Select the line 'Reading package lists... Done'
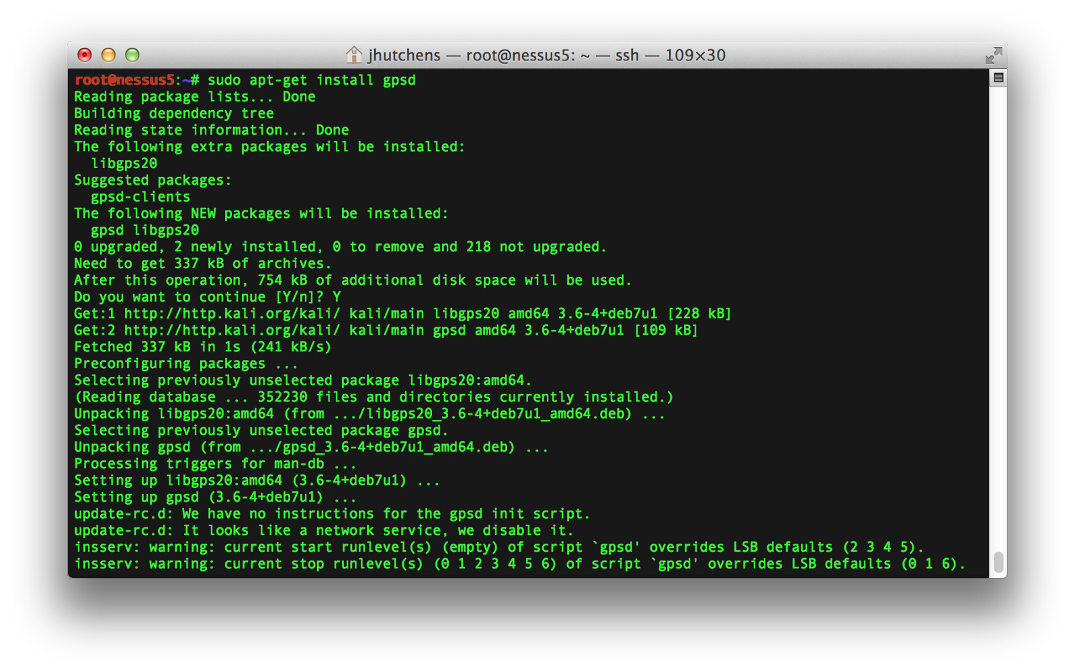Image resolution: width=1075 pixels, height=672 pixels. click(195, 97)
